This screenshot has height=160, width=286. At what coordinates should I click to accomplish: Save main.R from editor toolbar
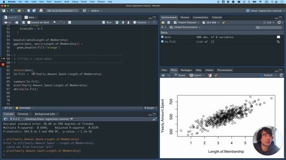point(23,23)
